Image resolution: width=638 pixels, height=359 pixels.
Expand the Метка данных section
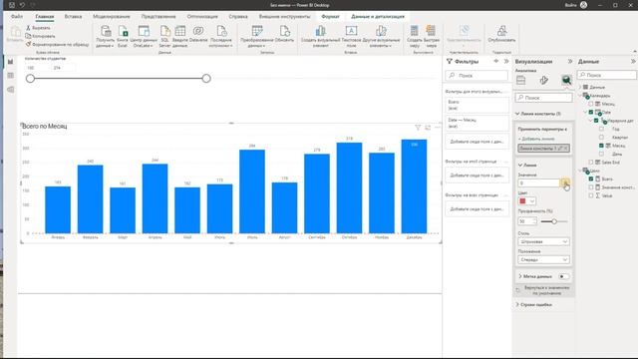pyautogui.click(x=520, y=276)
